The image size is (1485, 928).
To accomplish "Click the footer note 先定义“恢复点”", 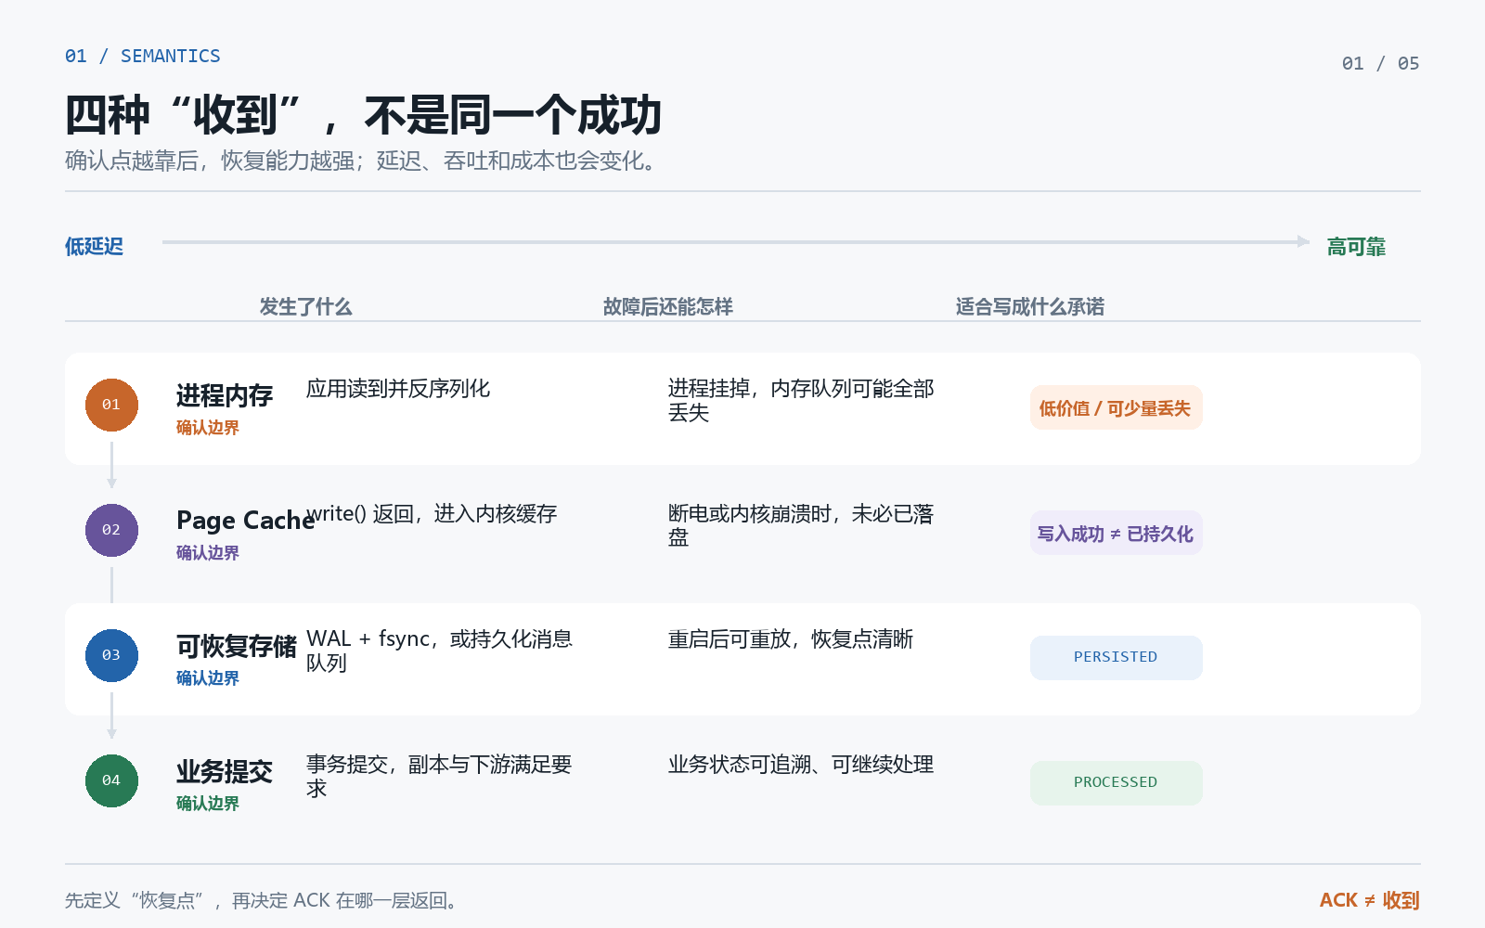I will pos(264,900).
